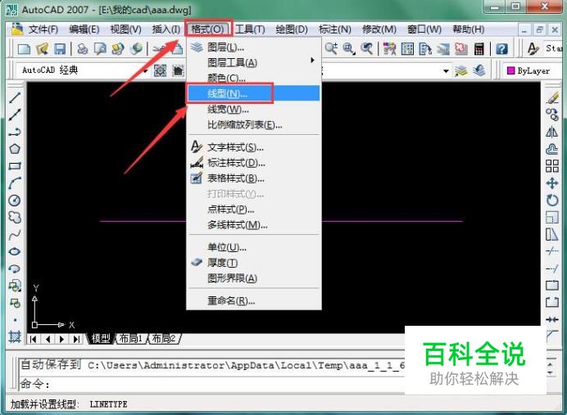Open the 文件(F) menu
Image resolution: width=567 pixels, height=415 pixels.
pos(43,29)
